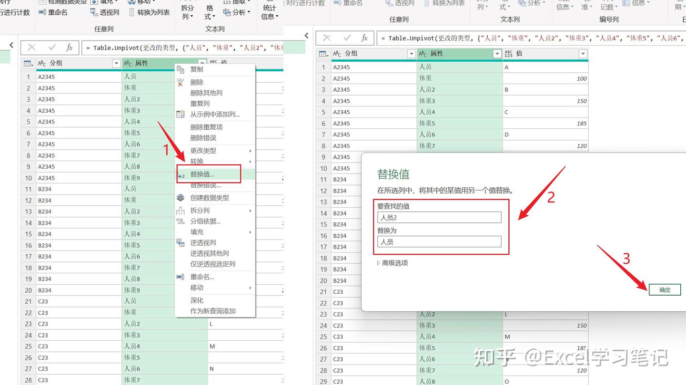The image size is (686, 385).
Task: Click cell 人员8 in right window row 29
Action: click(x=460, y=381)
